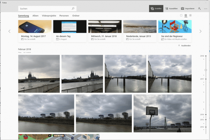The height and width of the screenshot is (140, 210).
Task: Switch to the Alben tab
Action: click(35, 15)
